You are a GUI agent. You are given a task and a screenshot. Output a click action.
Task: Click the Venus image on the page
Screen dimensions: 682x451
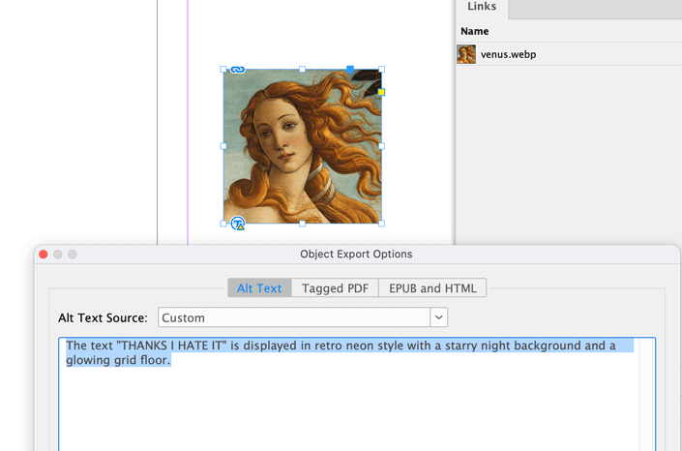point(302,146)
